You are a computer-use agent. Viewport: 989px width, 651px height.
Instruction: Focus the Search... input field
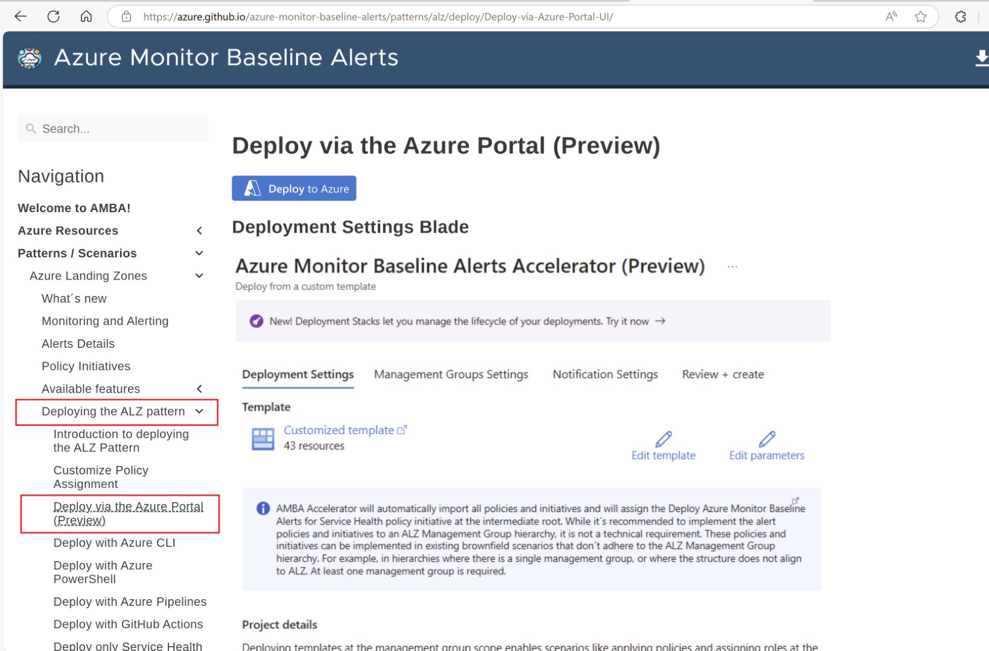pos(113,128)
